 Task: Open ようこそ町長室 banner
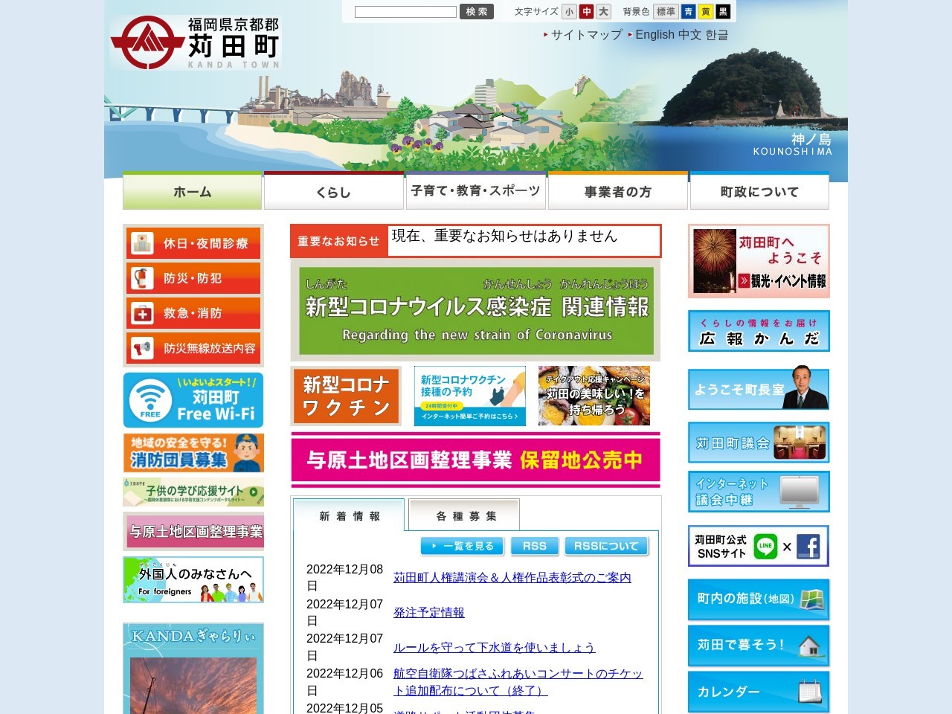[759, 389]
